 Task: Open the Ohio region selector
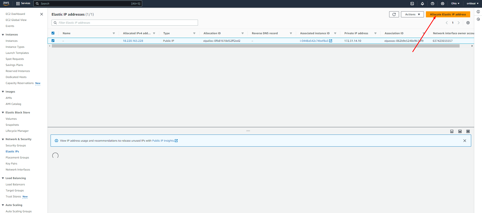(x=455, y=4)
